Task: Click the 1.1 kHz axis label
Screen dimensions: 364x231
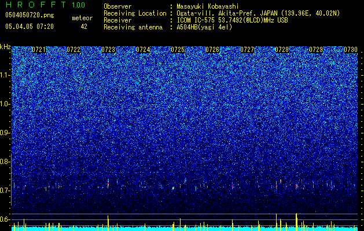Action: 5,75
